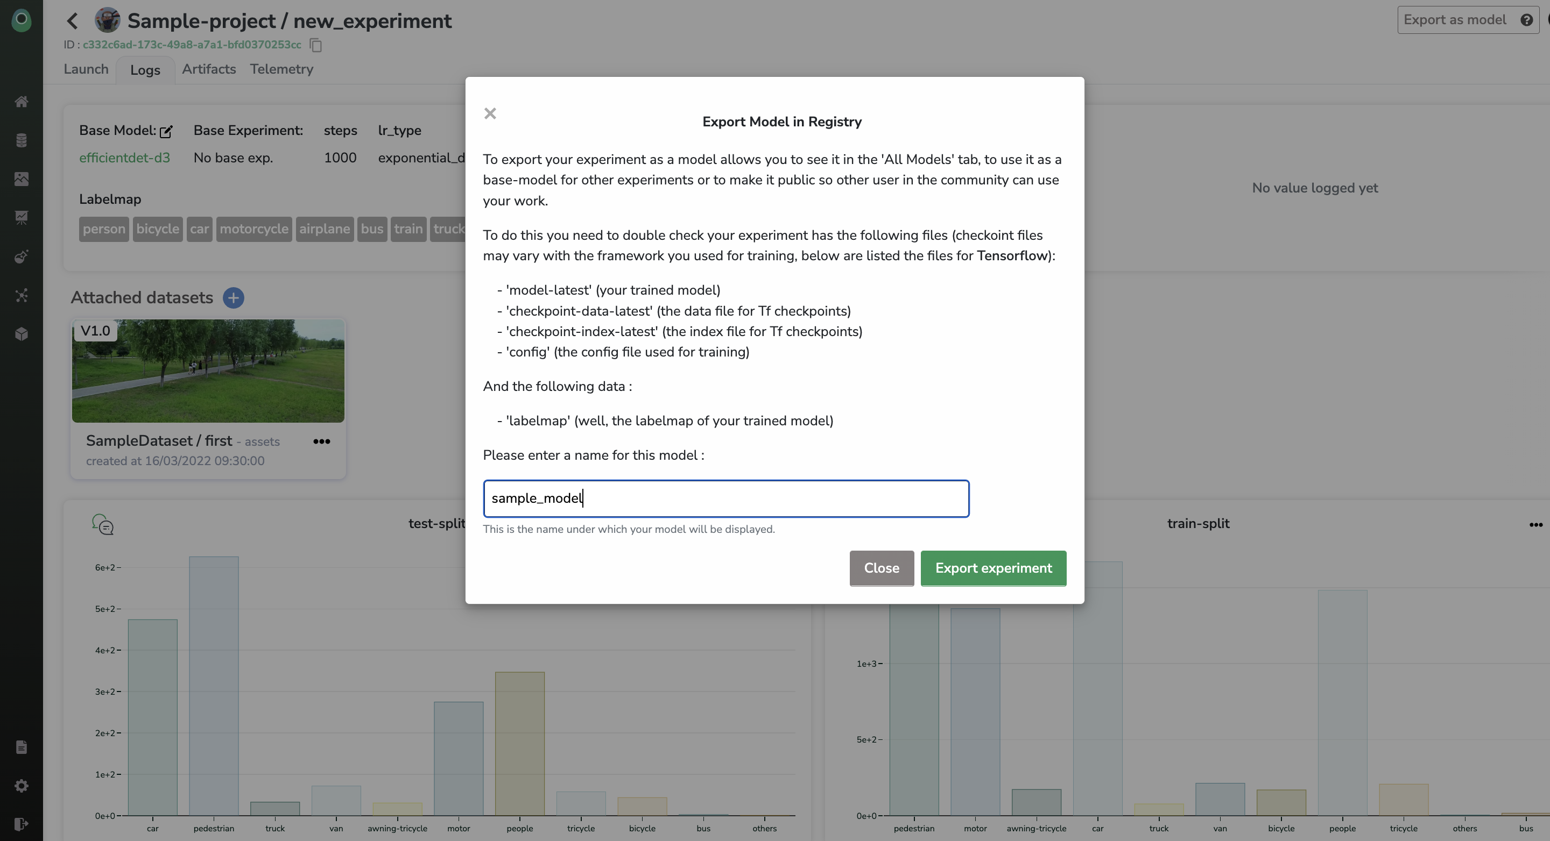
Task: Click the home icon in the sidebar
Action: tap(21, 102)
